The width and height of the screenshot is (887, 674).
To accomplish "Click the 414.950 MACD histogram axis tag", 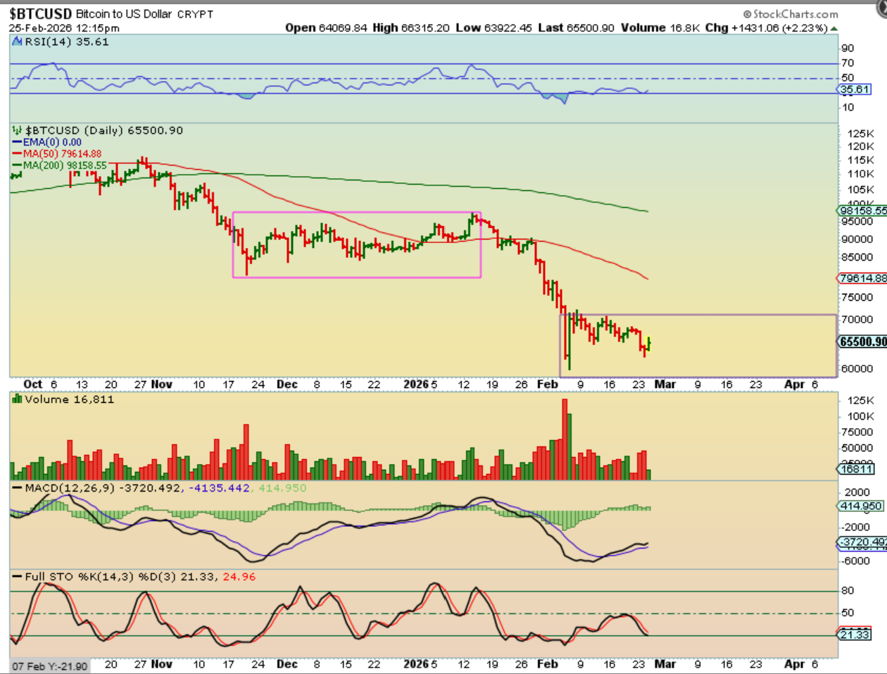I will (860, 506).
